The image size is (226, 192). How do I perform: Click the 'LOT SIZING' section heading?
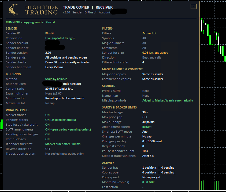[13, 74]
